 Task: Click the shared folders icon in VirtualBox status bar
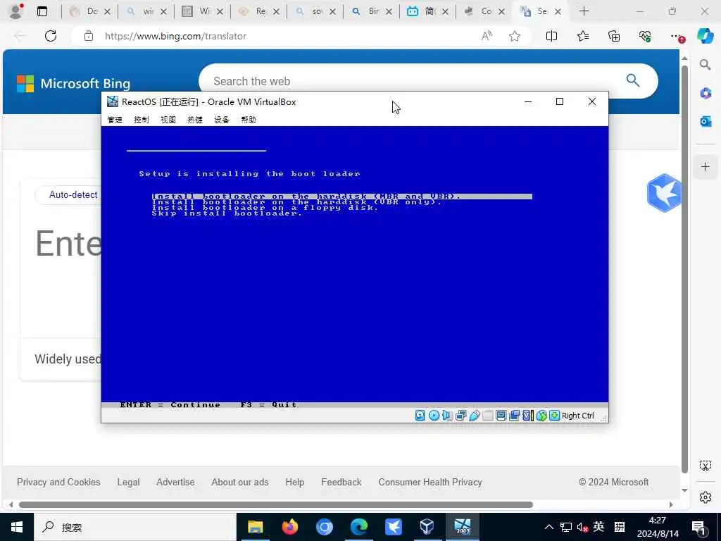coord(487,416)
